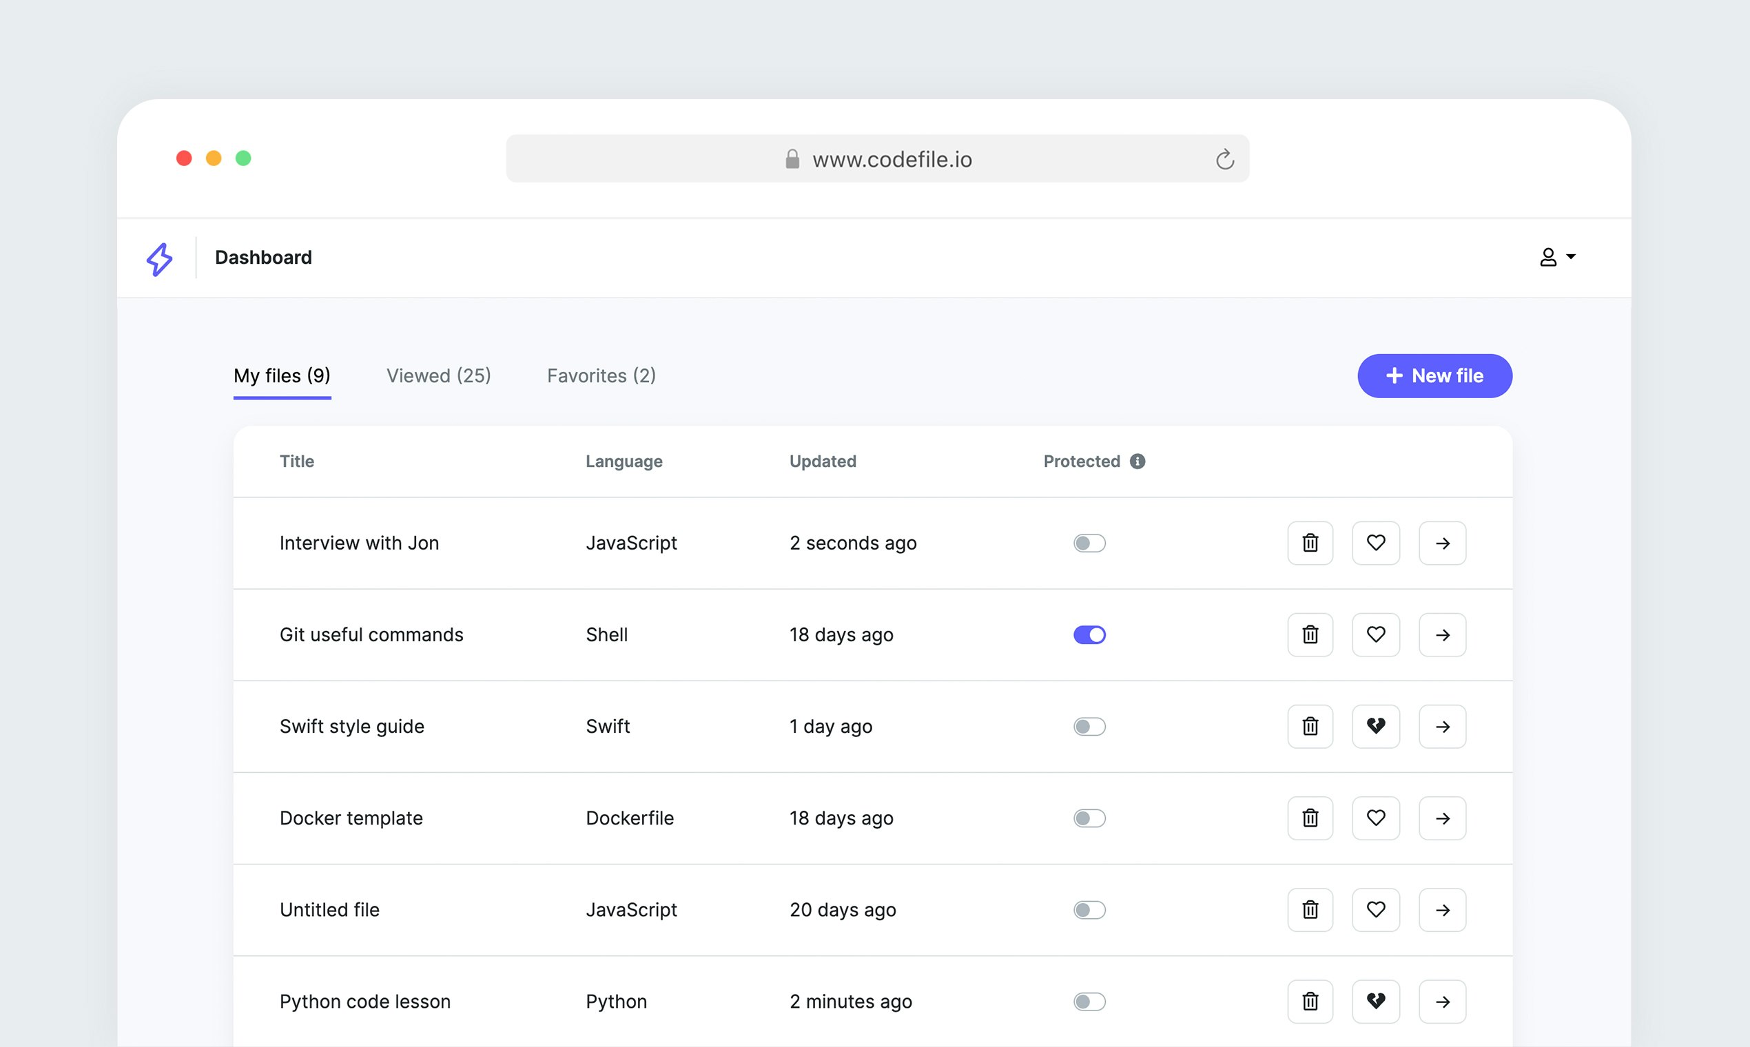The image size is (1750, 1047).
Task: Click the Python code lesson title
Action: pos(365,1002)
